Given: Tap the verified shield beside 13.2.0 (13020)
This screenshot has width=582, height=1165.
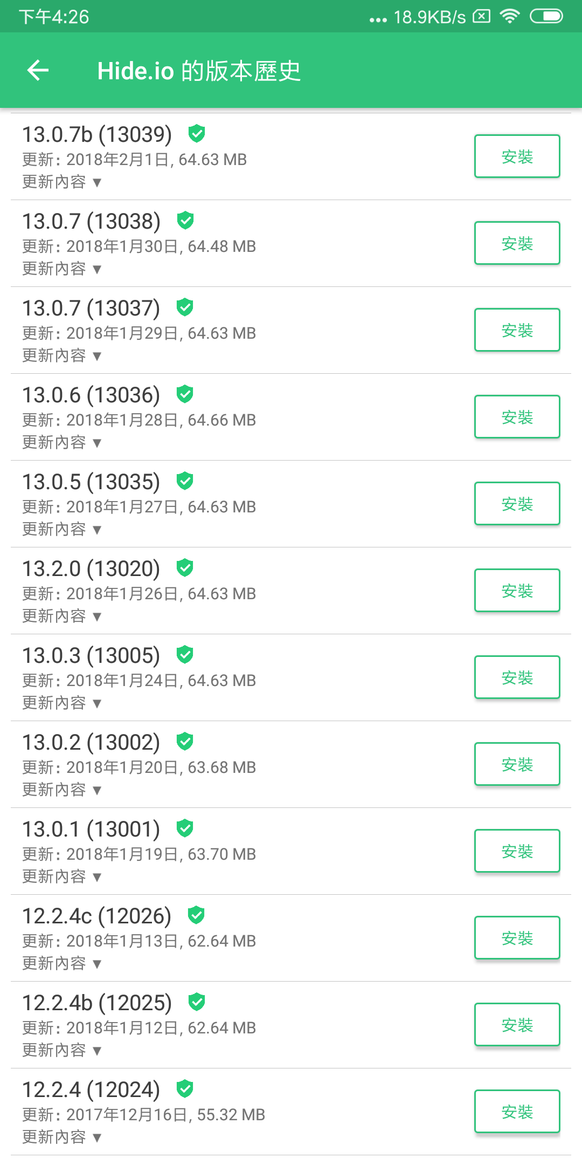Looking at the screenshot, I should [x=185, y=567].
